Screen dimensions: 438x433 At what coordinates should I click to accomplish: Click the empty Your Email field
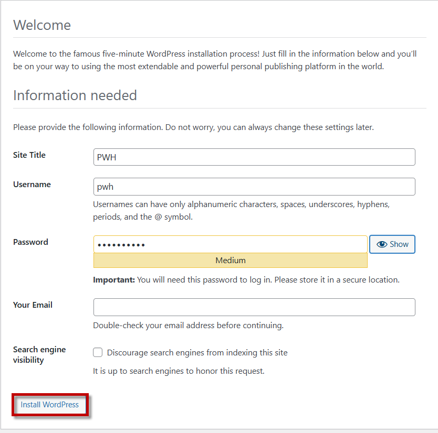tap(254, 307)
